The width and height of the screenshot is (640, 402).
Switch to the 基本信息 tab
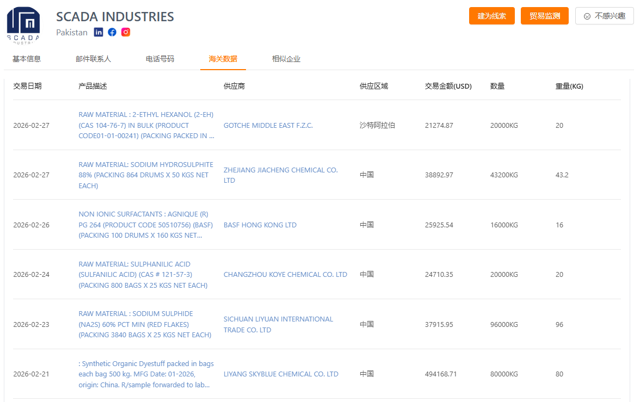coord(27,59)
